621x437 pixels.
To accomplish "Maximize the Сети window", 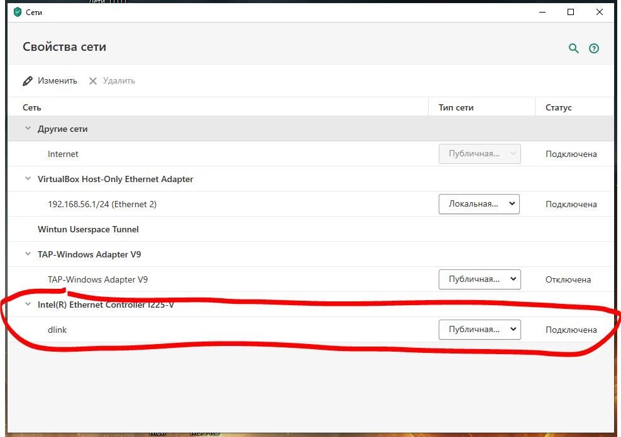I will coord(571,13).
